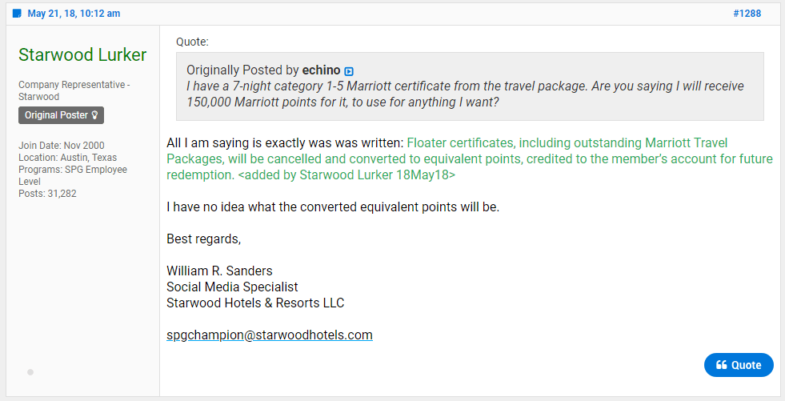Open Starwood Lurker's user profile
Image resolution: width=785 pixels, height=401 pixels.
pyautogui.click(x=82, y=54)
